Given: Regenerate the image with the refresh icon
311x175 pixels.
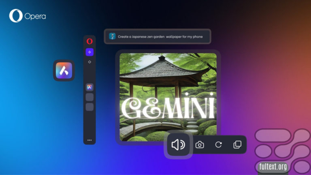Looking at the screenshot, I should (x=218, y=145).
